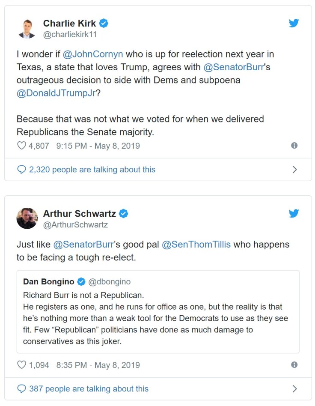This screenshot has height=406, width=315.
Task: Click the Twitter bird icon on Charlie Kirk's tweet
Action: pos(294,23)
